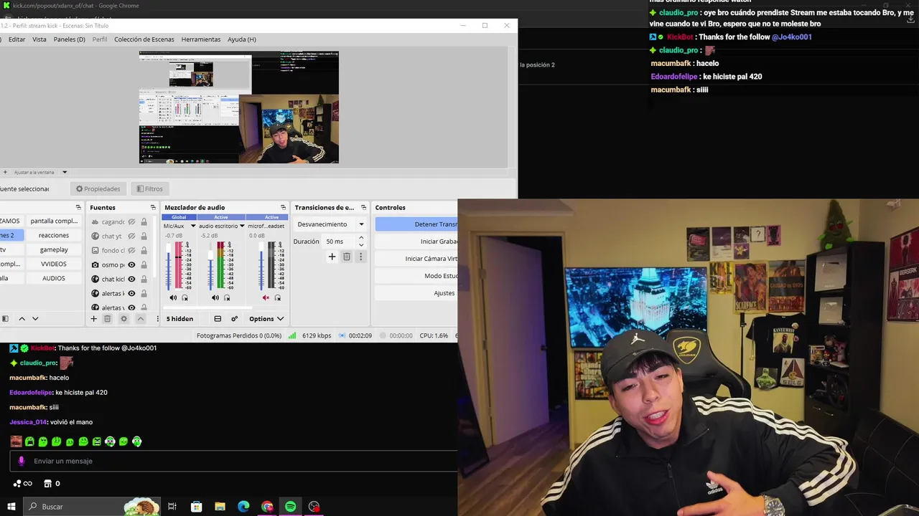Open source properties gear icon in Fuentes toolbar
The height and width of the screenshot is (516, 919).
click(123, 319)
